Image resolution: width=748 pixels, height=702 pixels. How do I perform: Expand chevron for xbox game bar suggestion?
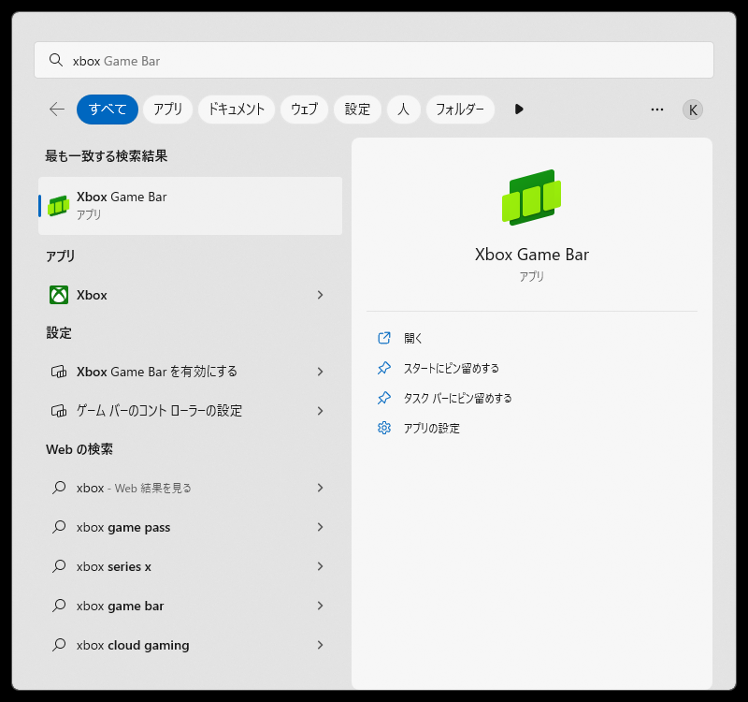(x=320, y=606)
